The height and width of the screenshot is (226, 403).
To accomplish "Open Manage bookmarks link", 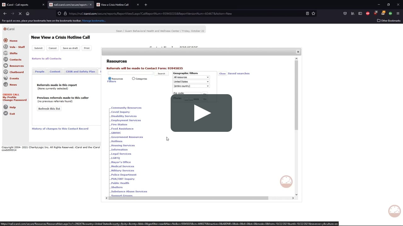I will pos(94,21).
